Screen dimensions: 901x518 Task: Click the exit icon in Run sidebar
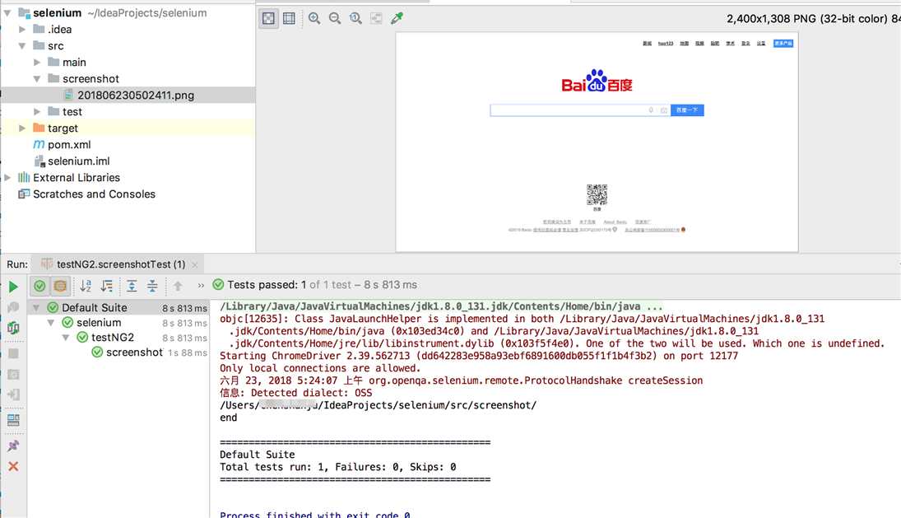point(13,394)
